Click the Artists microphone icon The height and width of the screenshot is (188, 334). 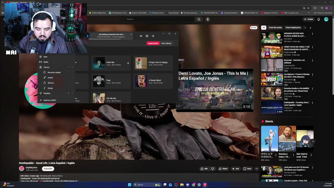(45, 78)
